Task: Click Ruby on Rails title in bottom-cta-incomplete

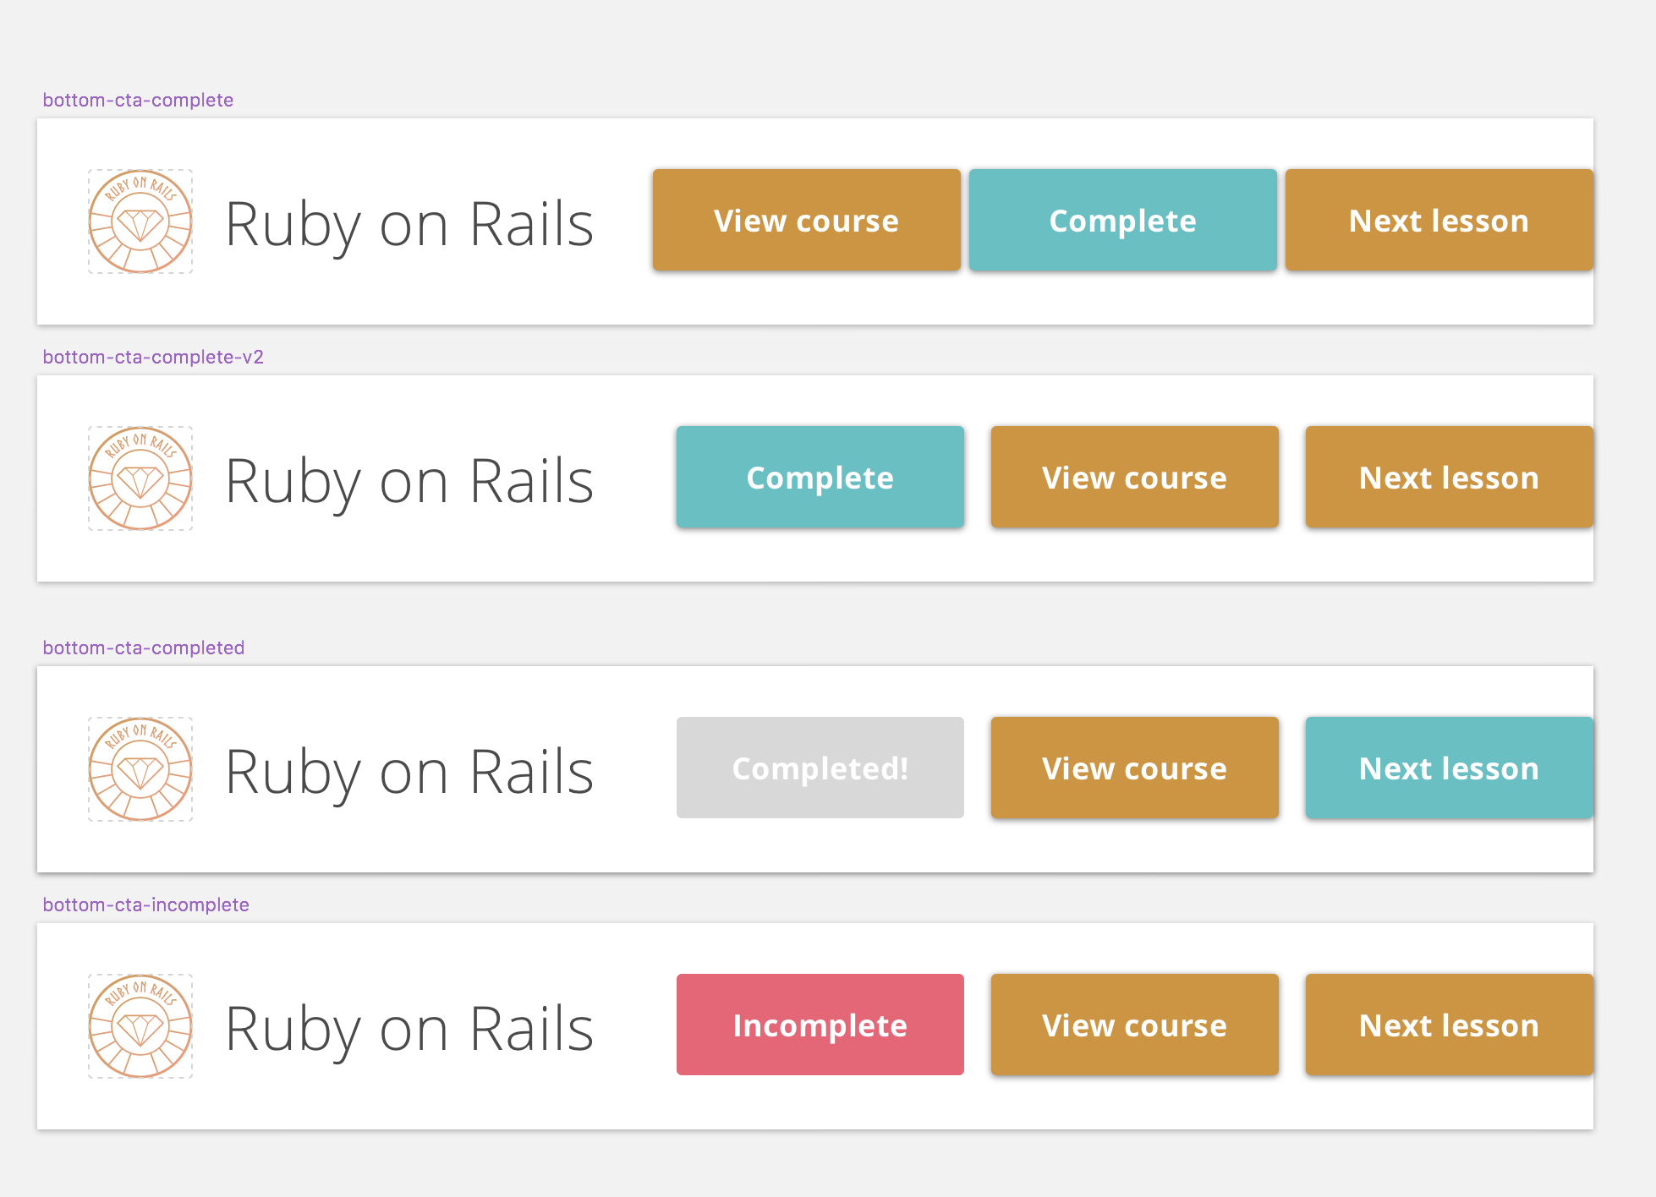Action: tap(409, 1030)
